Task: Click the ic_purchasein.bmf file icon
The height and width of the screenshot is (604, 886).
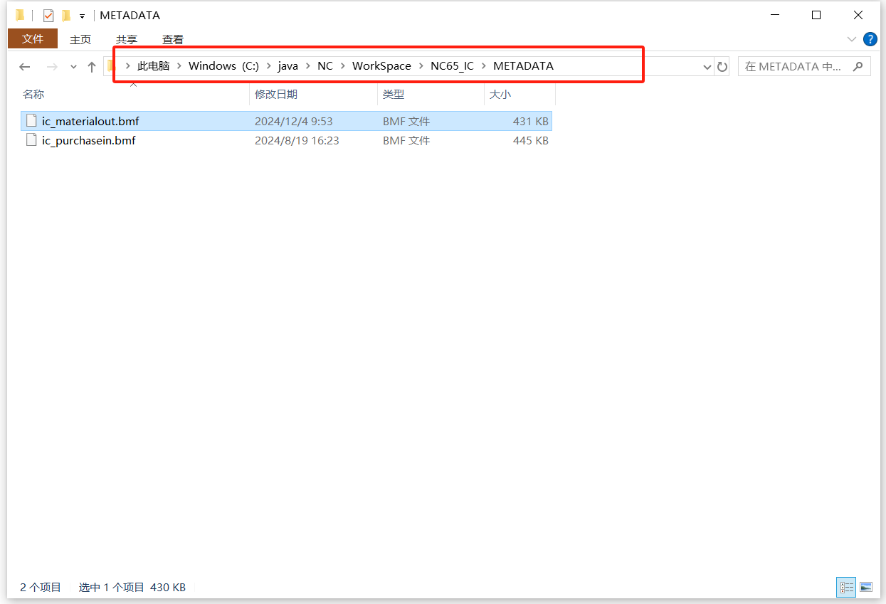Action: click(31, 140)
